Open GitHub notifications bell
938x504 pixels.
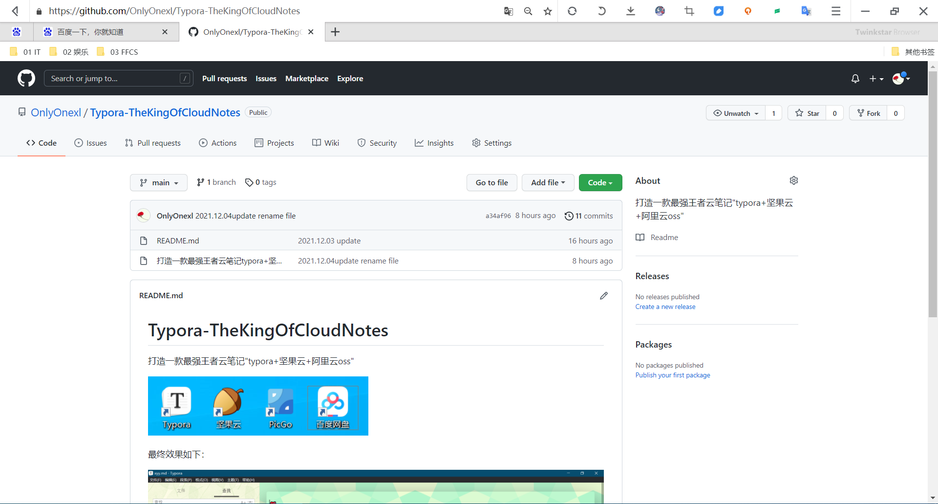[x=855, y=78]
